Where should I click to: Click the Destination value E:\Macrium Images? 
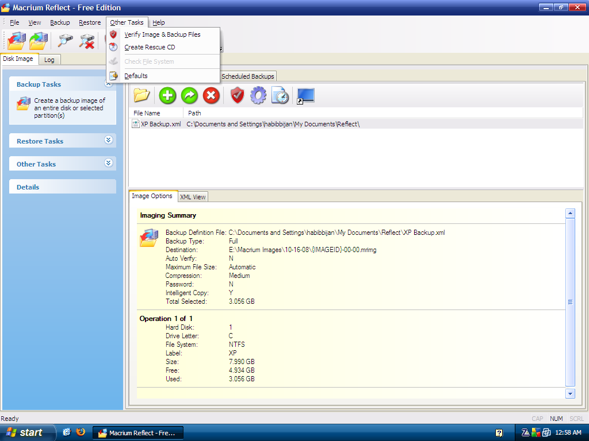pyautogui.click(x=303, y=250)
